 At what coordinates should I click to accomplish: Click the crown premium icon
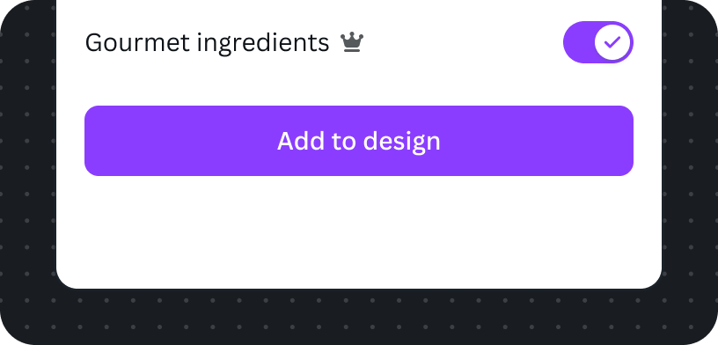352,42
